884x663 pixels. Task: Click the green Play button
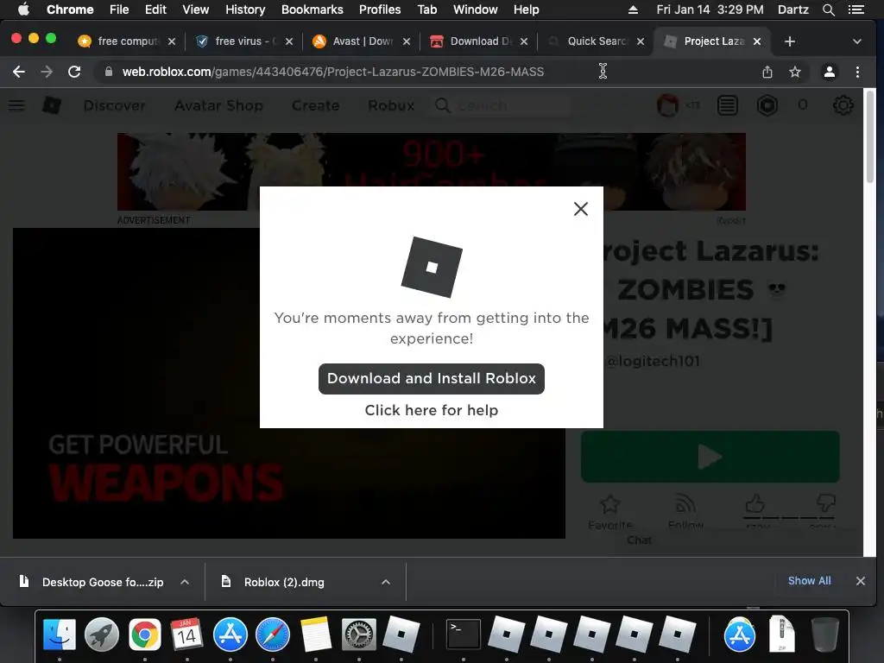(710, 457)
